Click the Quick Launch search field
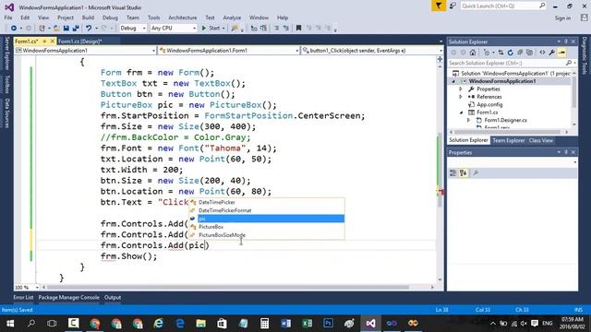The width and height of the screenshot is (591, 332). 503,6
